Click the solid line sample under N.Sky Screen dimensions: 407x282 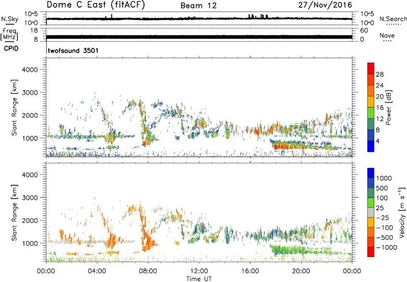(10, 24)
